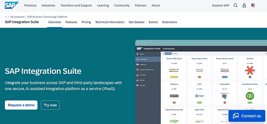The image size is (267, 124).
Task: Click the Sage 50 US card title
Action: coord(200,110)
